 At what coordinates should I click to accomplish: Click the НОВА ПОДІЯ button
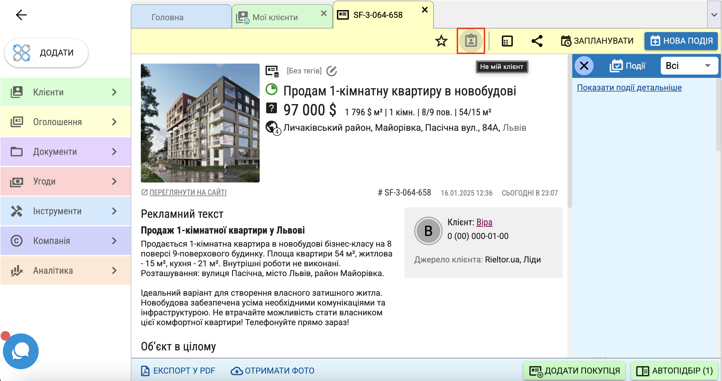tap(681, 41)
